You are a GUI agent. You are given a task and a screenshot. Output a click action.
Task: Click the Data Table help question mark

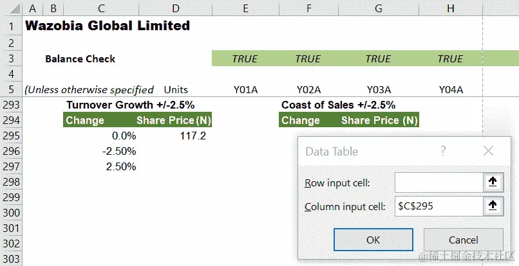click(x=443, y=151)
